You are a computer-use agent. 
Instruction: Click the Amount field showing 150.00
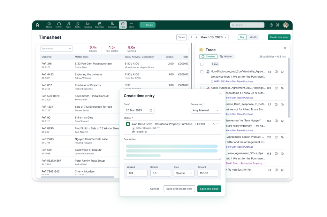[x=208, y=173]
